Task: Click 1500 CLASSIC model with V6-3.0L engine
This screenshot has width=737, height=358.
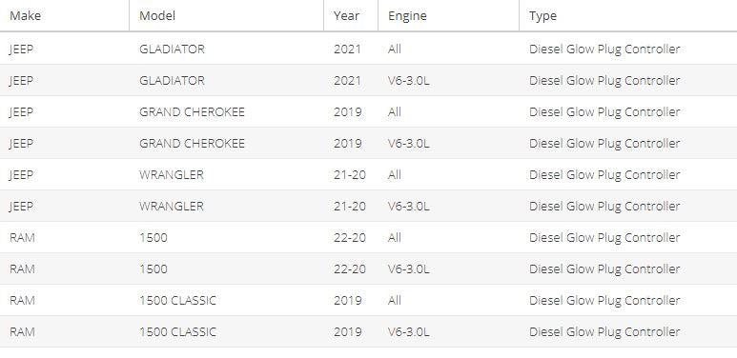Action: pyautogui.click(x=177, y=331)
